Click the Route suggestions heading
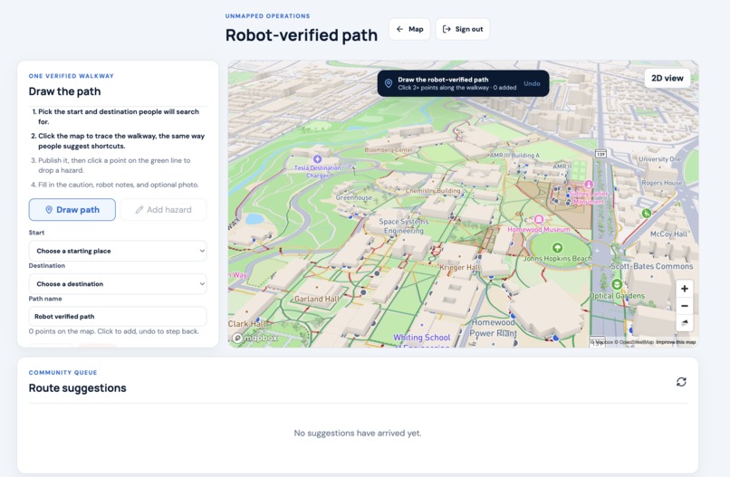The image size is (730, 477). coord(77,388)
